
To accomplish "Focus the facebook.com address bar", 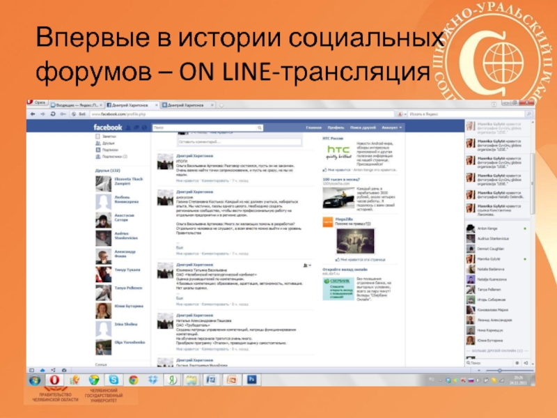I will 242,114.
